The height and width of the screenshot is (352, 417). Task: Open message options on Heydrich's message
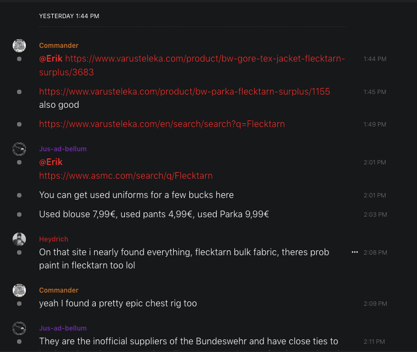pos(355,252)
